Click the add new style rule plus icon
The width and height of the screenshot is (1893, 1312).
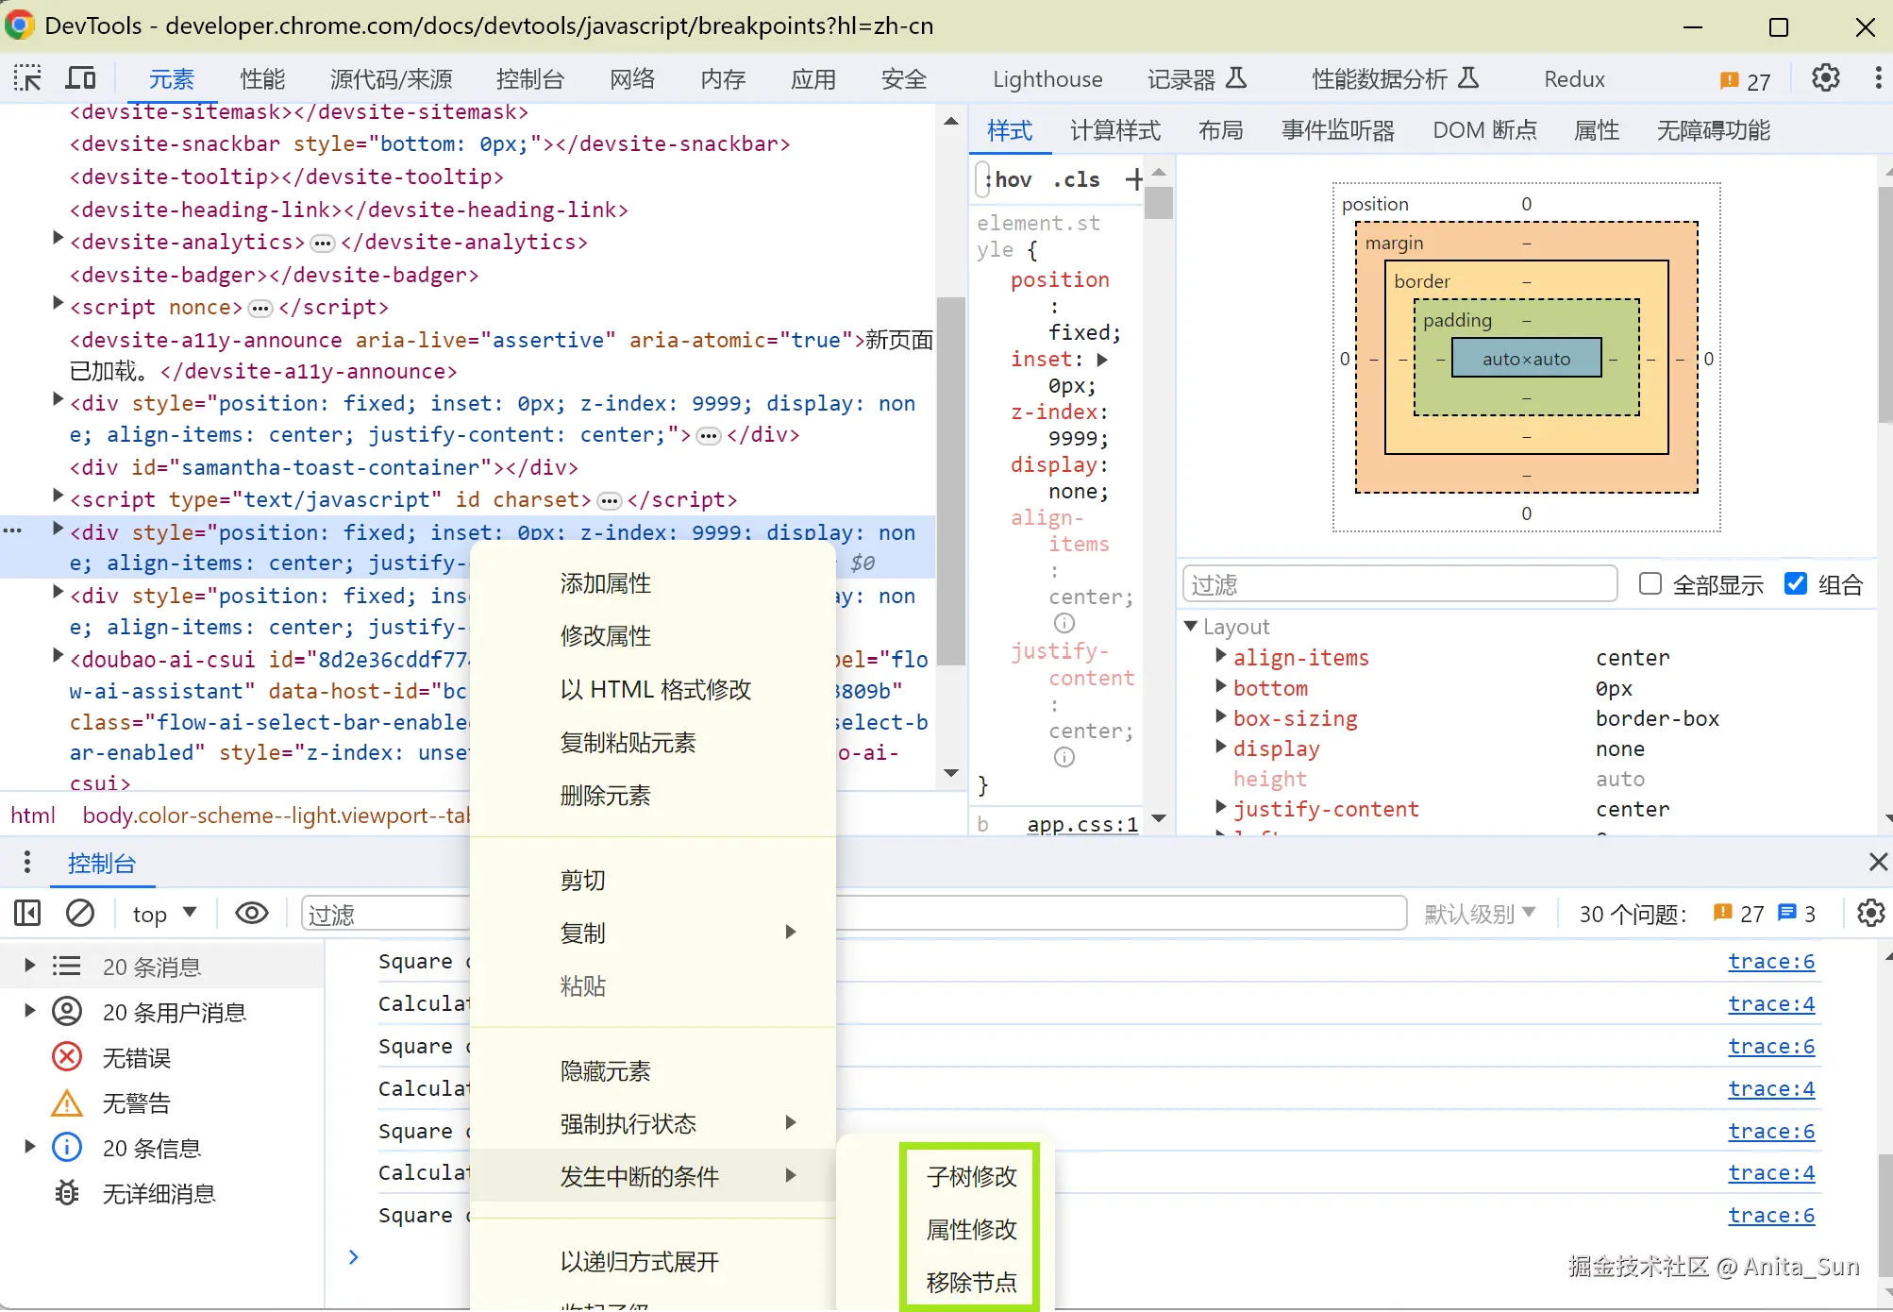coord(1133,179)
